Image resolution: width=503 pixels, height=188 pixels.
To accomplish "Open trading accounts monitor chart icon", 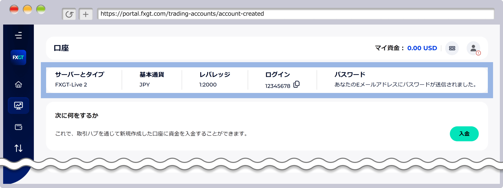I will tap(18, 105).
